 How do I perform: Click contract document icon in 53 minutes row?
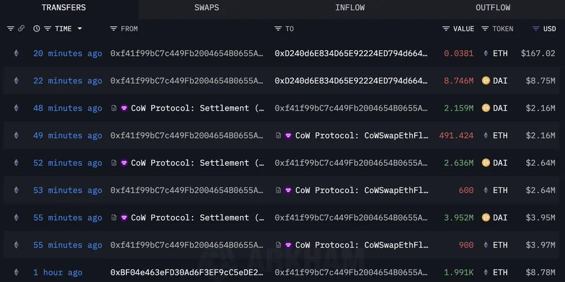279,190
